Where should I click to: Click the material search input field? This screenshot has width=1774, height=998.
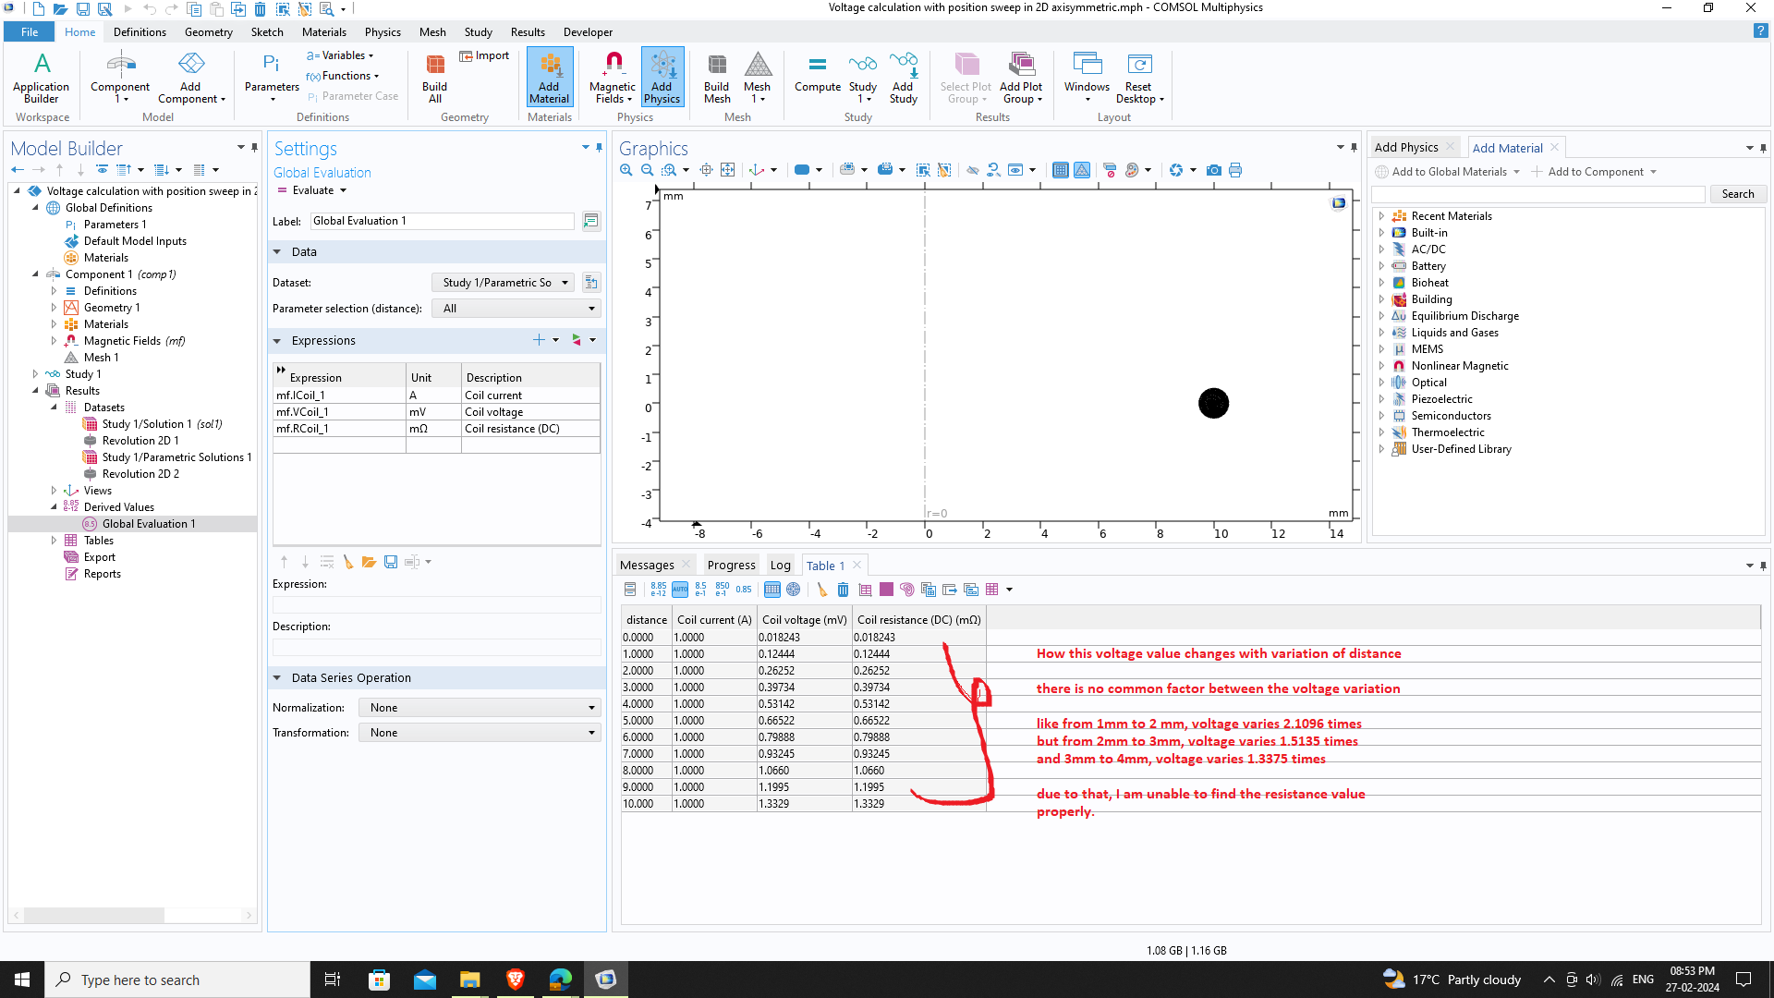[x=1538, y=194]
